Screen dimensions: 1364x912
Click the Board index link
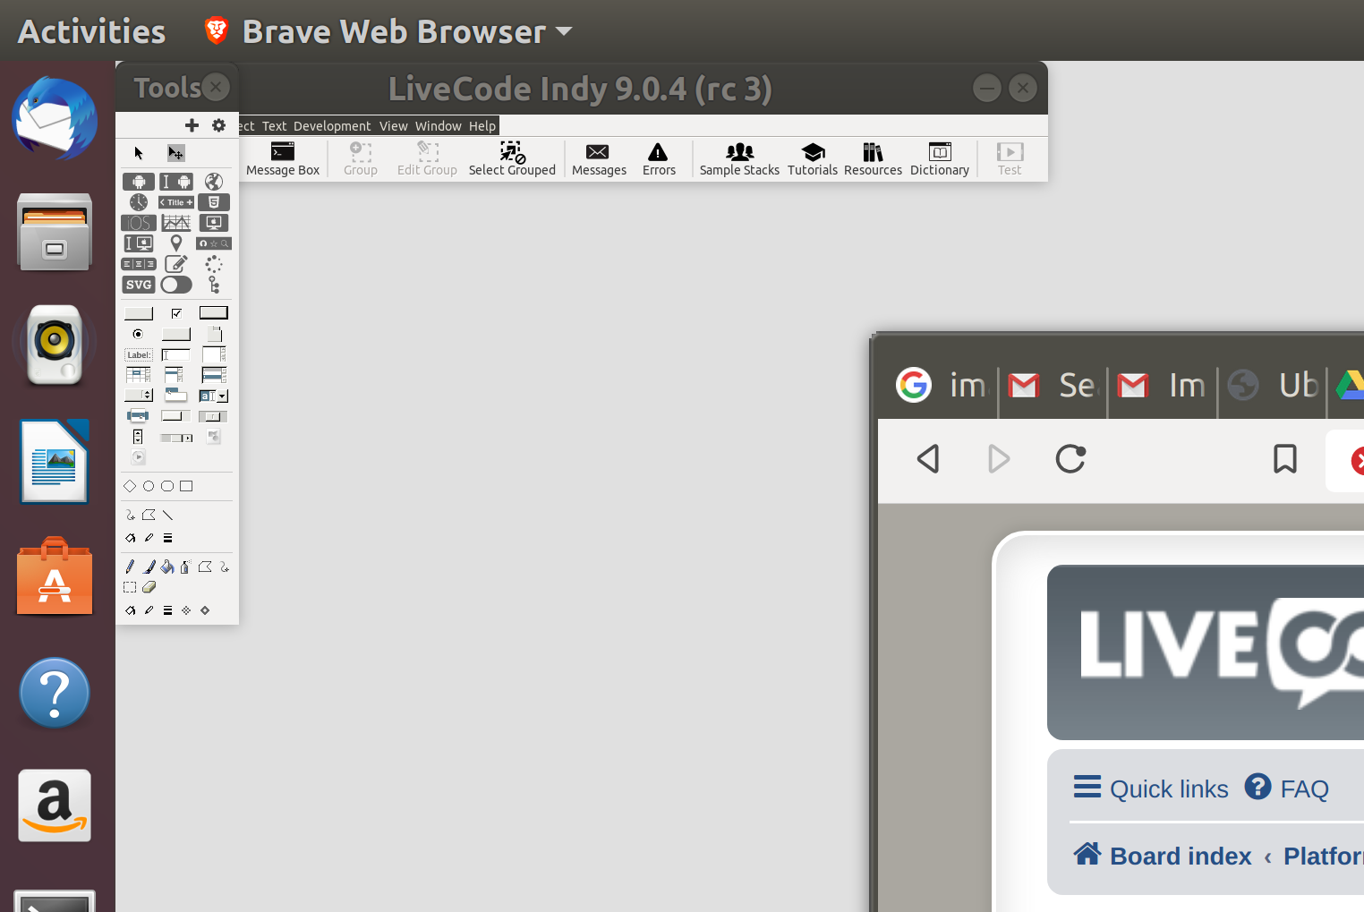click(x=1180, y=857)
